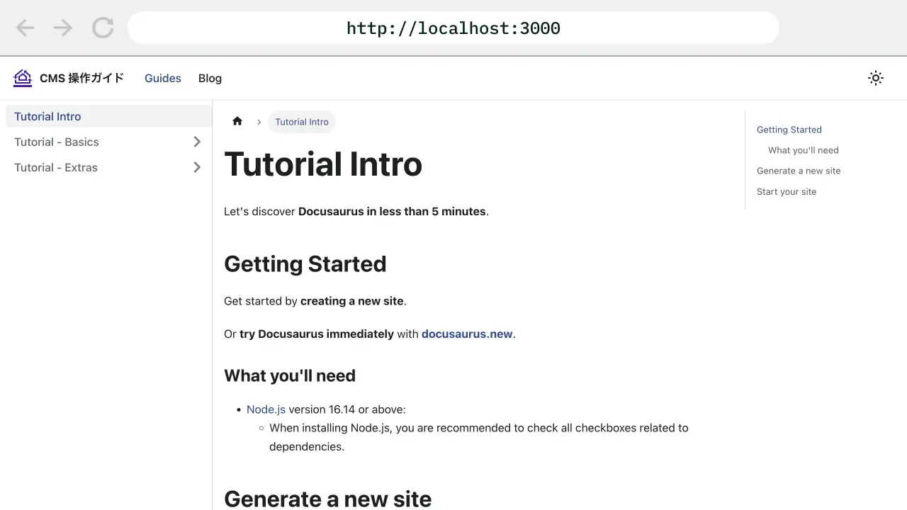Click the browser address bar
This screenshot has width=907, height=510.
pyautogui.click(x=453, y=28)
